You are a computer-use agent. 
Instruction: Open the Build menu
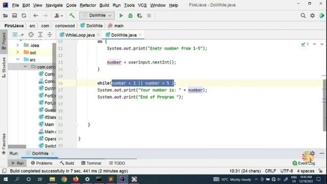[104, 5]
